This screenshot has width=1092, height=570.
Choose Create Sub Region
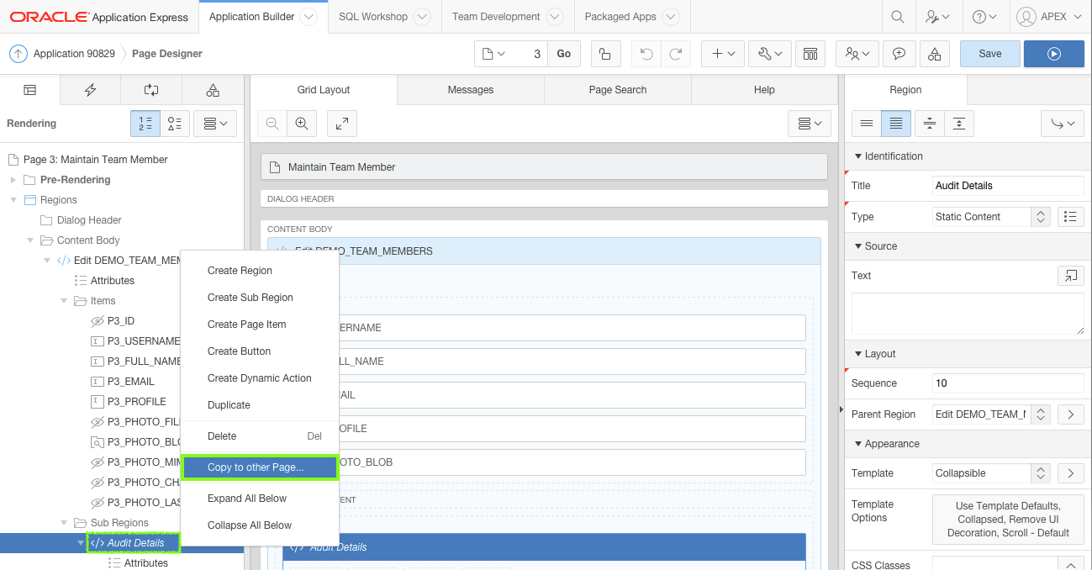[259, 298]
